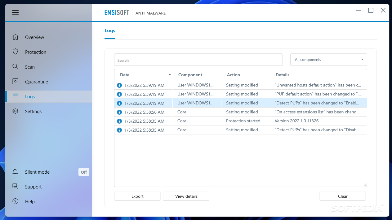Screen dimensions: 392x220
Task: Open Settings from sidebar
Action: (x=49, y=111)
